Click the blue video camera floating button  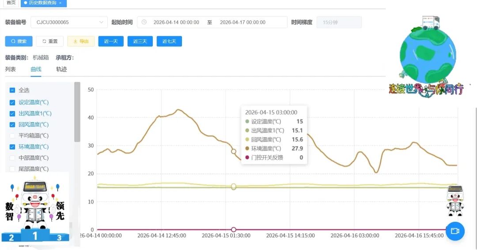point(455,231)
